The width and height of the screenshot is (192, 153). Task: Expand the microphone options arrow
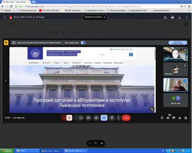pos(64,118)
